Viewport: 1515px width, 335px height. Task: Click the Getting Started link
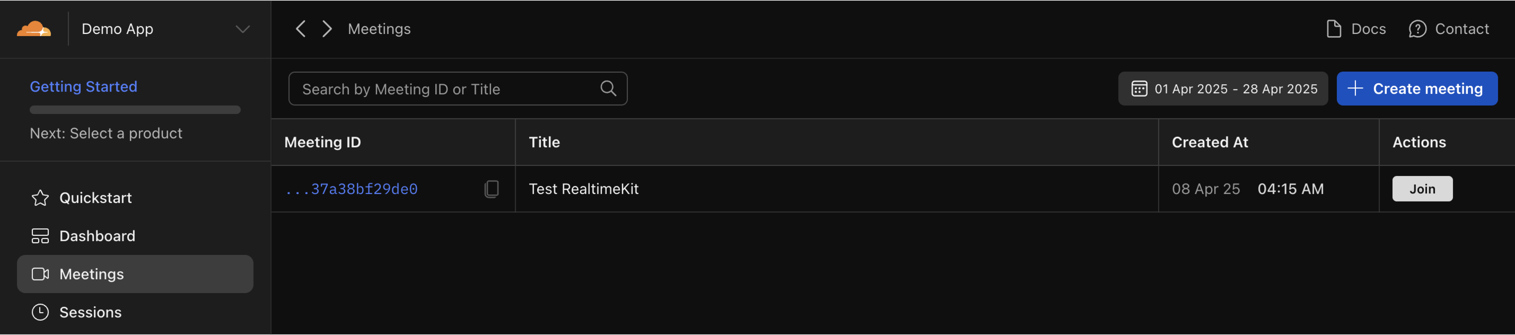(x=84, y=86)
